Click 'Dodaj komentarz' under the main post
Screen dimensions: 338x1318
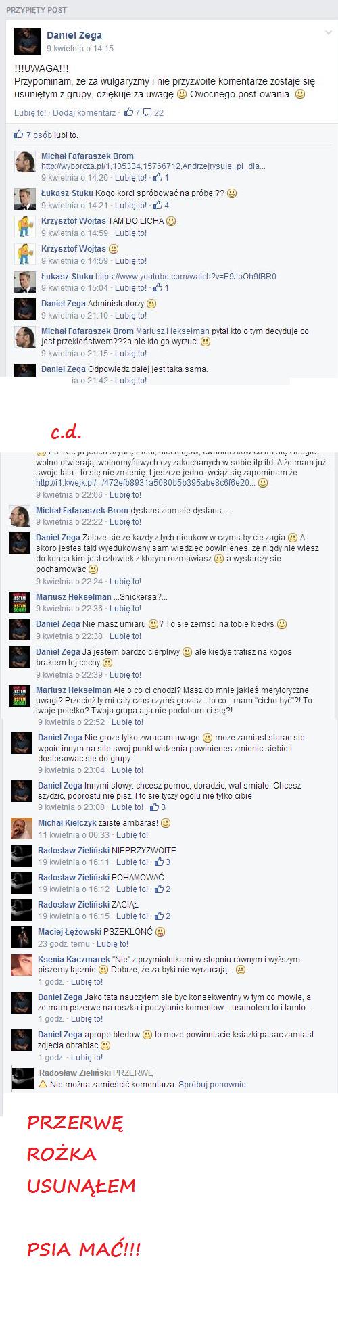[84, 113]
